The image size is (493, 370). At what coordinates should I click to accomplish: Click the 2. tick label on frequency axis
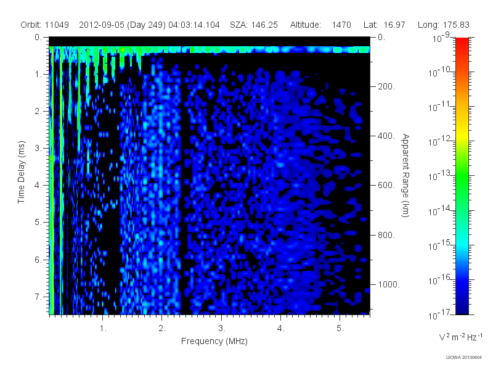(162, 329)
